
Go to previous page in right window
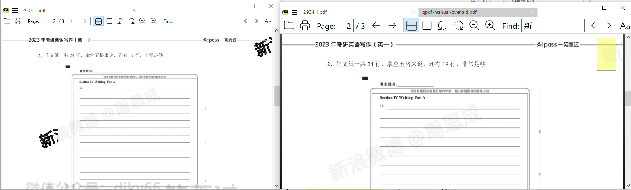tap(376, 26)
